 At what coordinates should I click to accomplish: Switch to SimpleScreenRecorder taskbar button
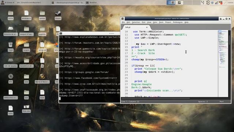pos(29,3)
